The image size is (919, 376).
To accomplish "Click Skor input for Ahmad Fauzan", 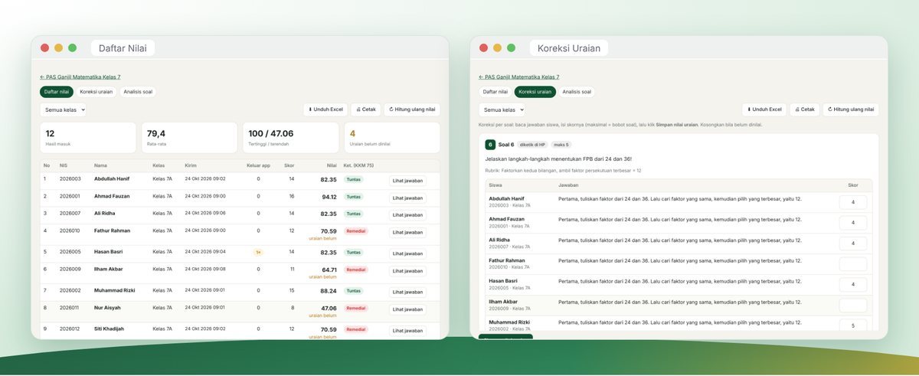I will [x=853, y=223].
